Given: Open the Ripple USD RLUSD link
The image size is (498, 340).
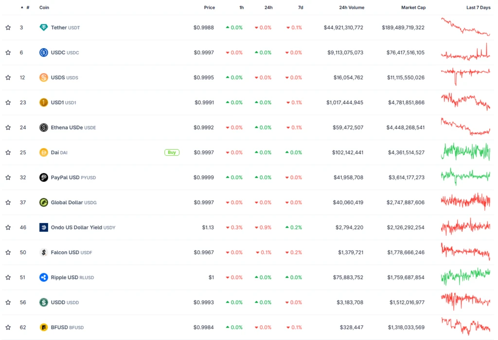Looking at the screenshot, I should [72, 277].
